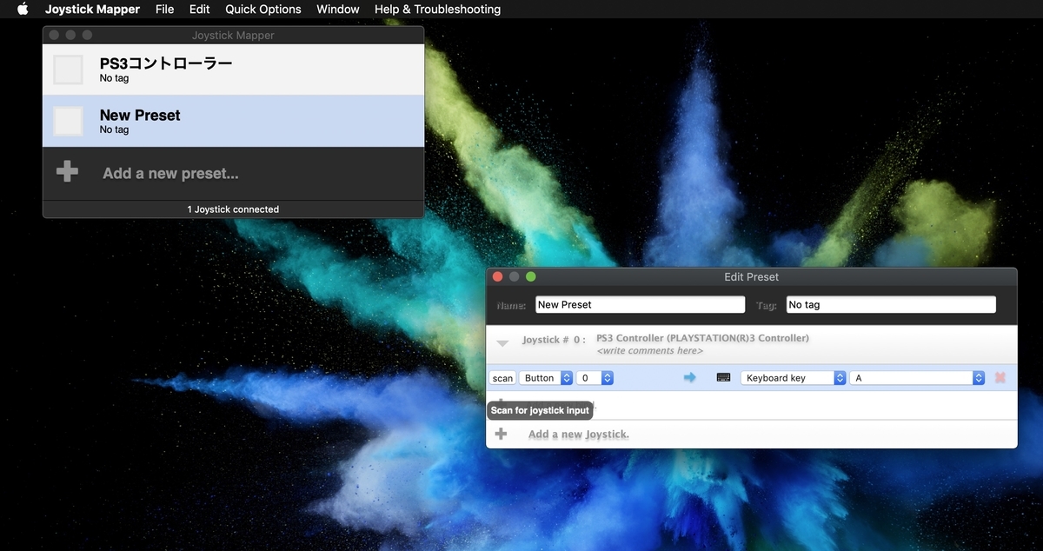The image size is (1043, 551).
Task: Click the Joystick # 0 label
Action: click(x=554, y=340)
